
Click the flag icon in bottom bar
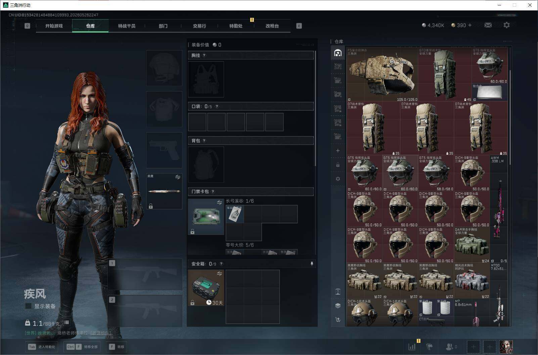tap(429, 347)
